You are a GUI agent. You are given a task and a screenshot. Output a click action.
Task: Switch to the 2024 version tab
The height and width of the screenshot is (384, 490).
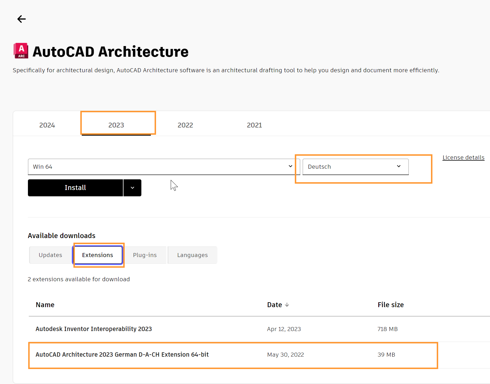47,125
